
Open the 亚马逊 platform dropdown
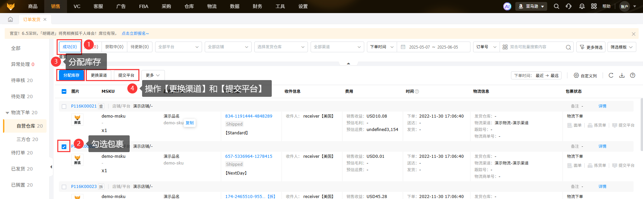[x=531, y=6]
